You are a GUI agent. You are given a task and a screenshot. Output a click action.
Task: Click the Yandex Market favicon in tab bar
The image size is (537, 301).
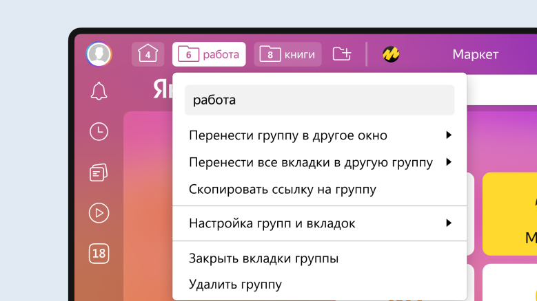tap(391, 54)
